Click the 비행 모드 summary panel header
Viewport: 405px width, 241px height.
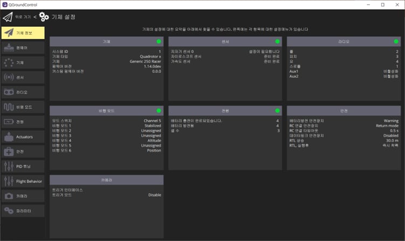click(x=106, y=111)
